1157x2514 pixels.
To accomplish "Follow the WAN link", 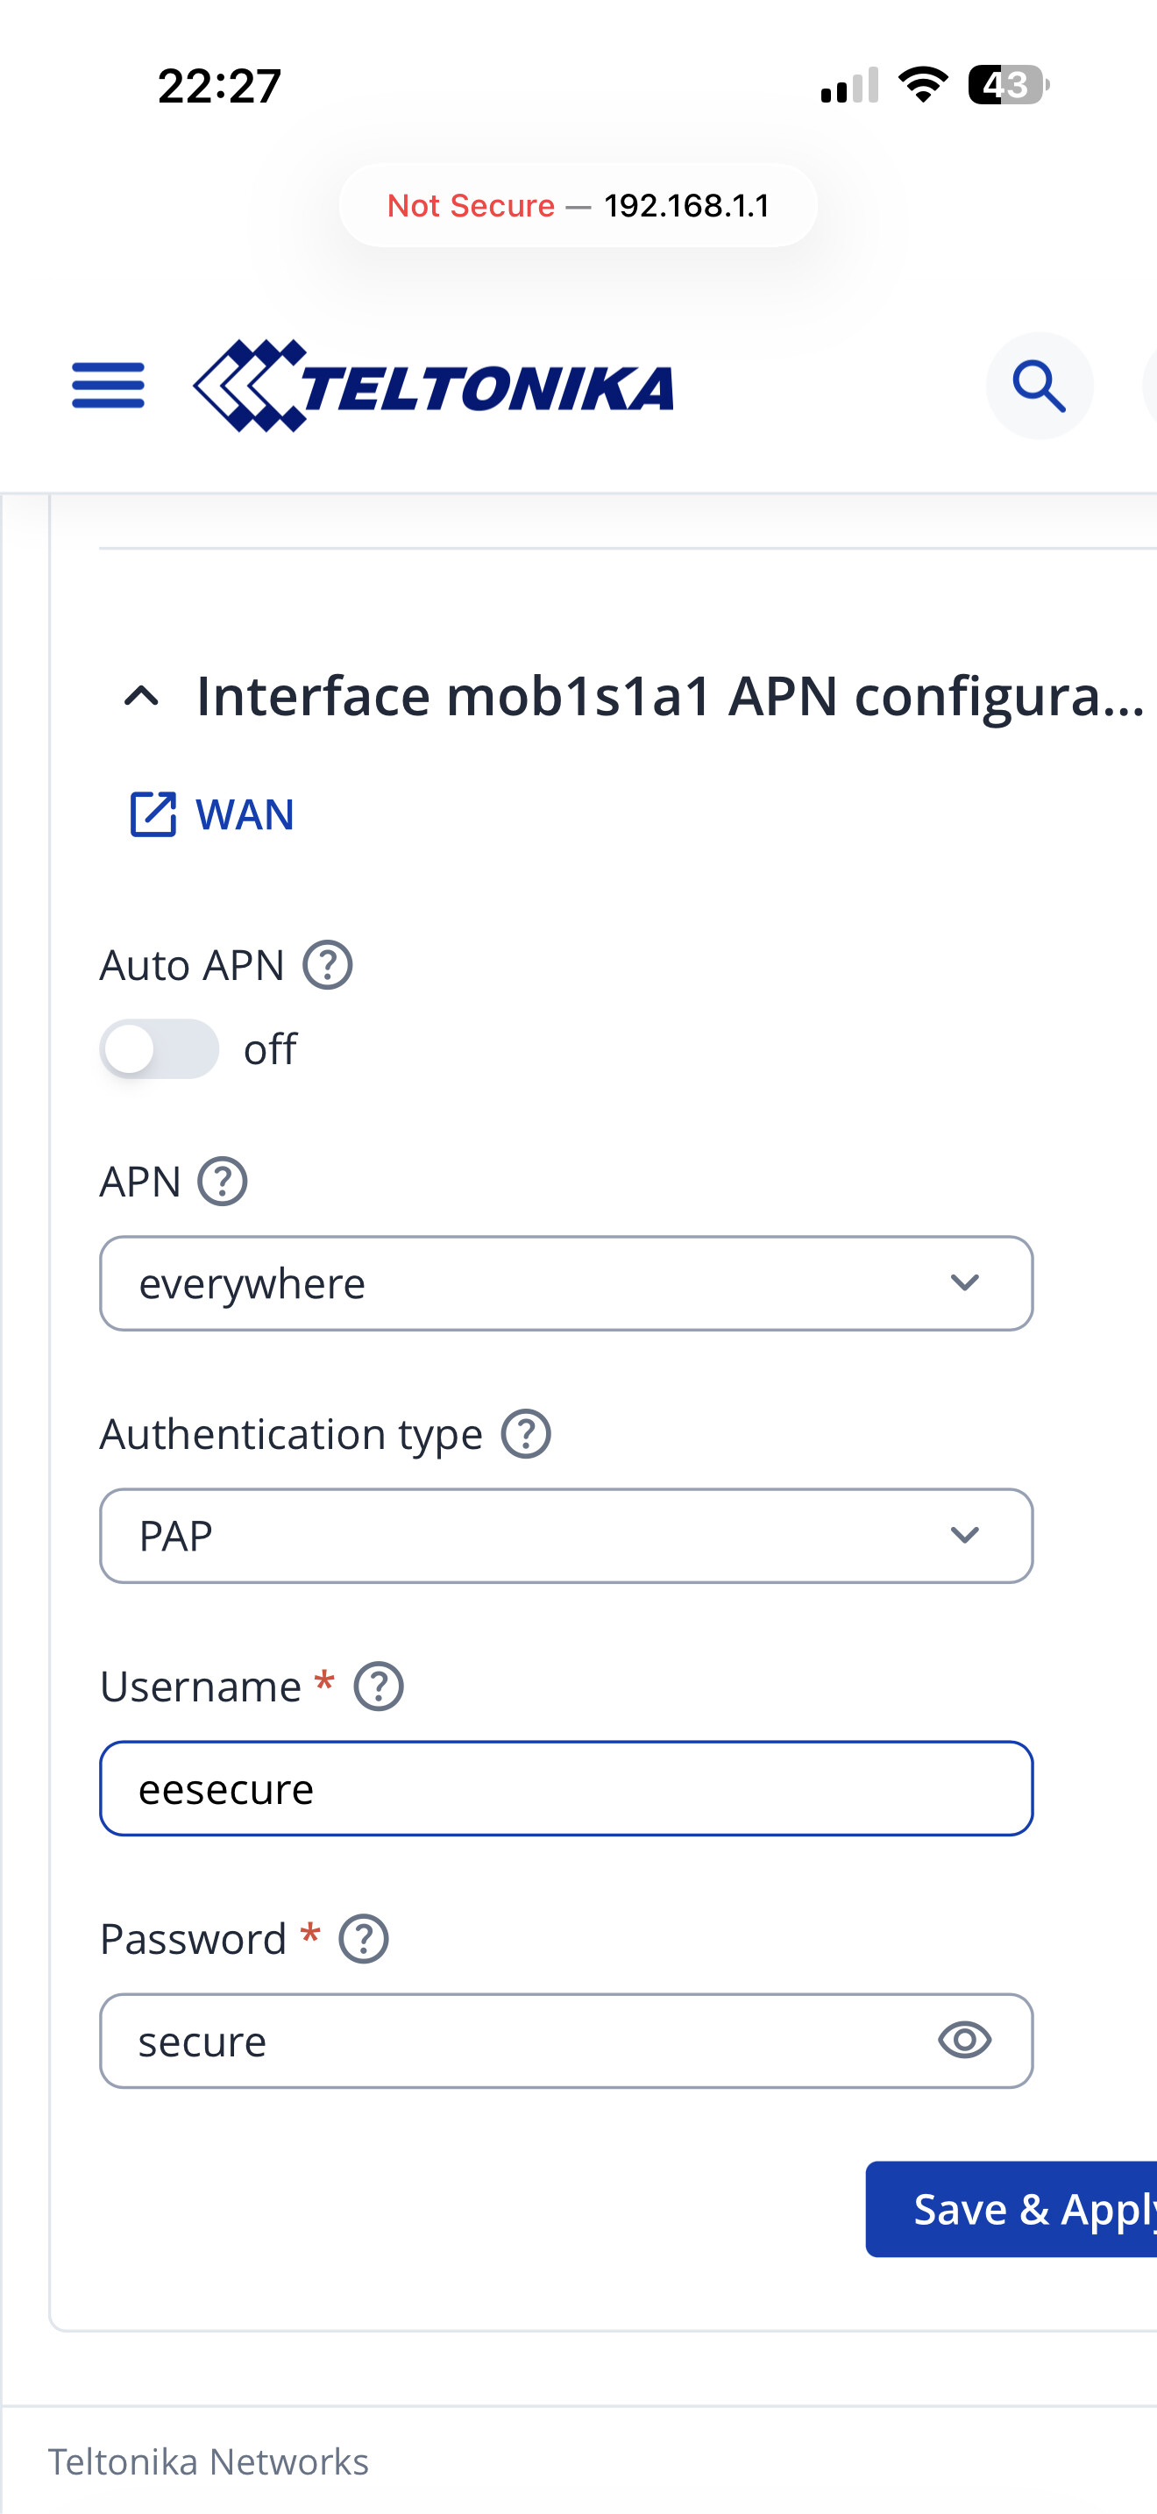I will [x=245, y=814].
